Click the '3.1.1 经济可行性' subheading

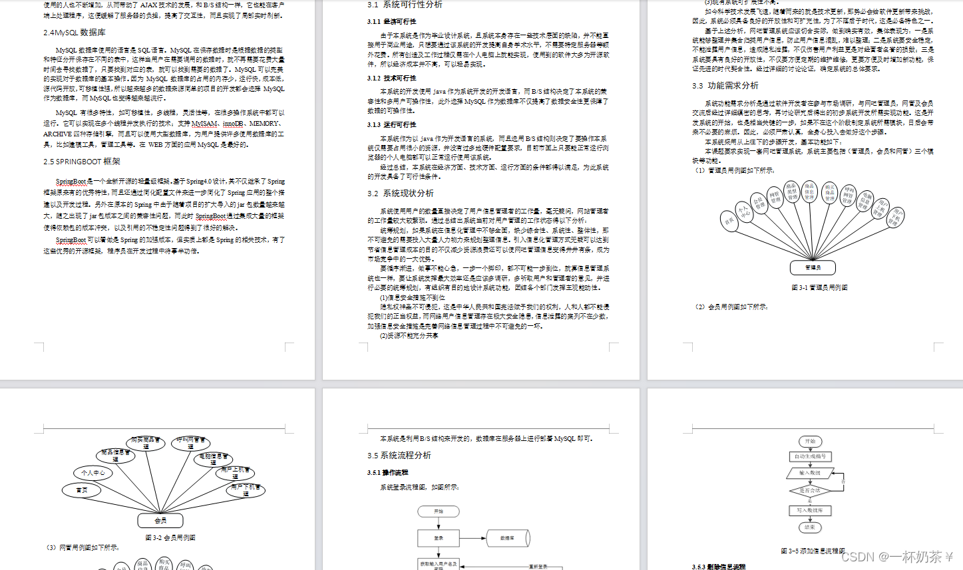[392, 21]
